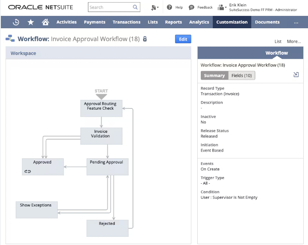Click the Feedback text link
Viewport: 308px width, 245px height.
coord(205,7)
